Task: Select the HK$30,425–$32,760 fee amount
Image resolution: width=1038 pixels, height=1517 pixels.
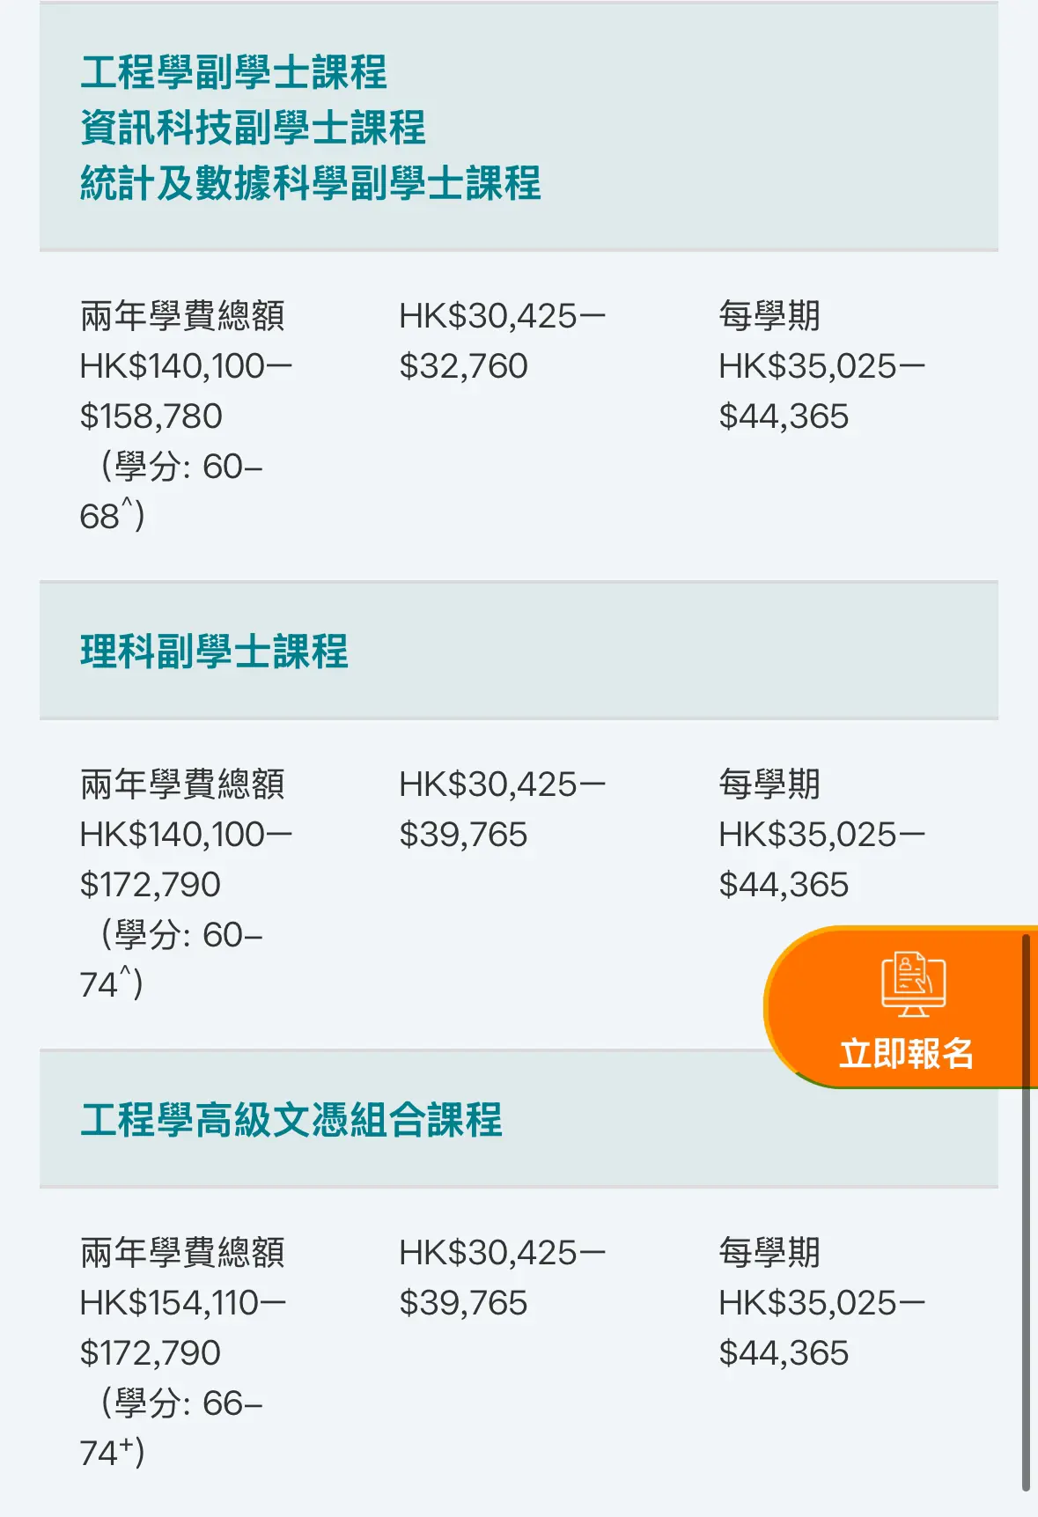Action: pos(502,341)
